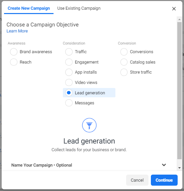Choose App installs objective

tap(69, 72)
